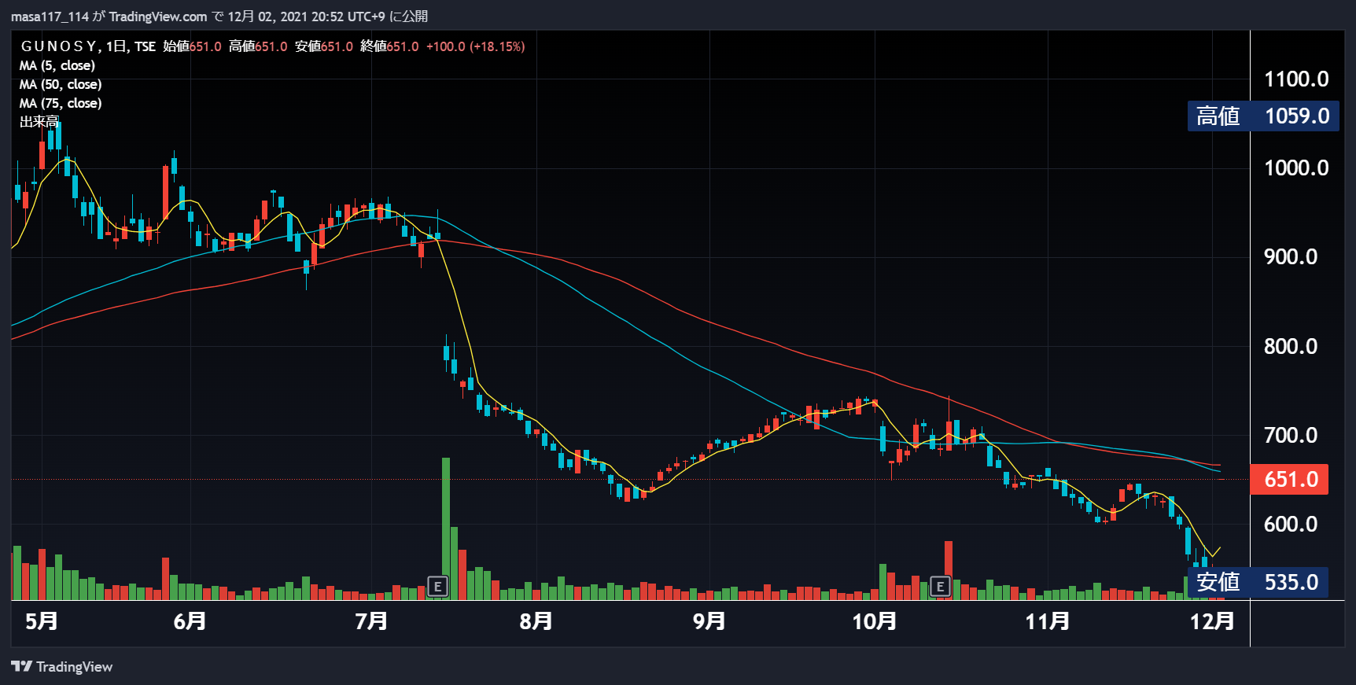The image size is (1356, 685).
Task: Click the 5月 time axis label
Action: pos(42,621)
